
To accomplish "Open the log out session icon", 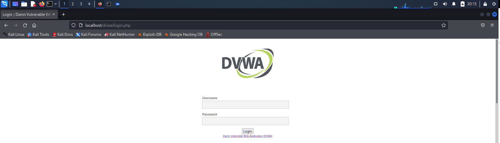I will [494, 4].
